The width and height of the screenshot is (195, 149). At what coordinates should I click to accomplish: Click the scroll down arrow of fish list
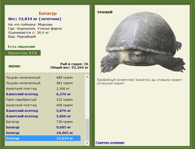point(87,143)
